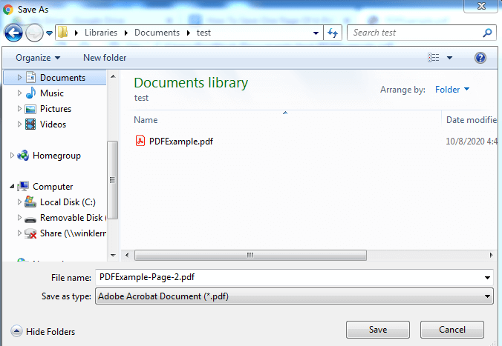Select the PDFExample.pdf file

181,142
